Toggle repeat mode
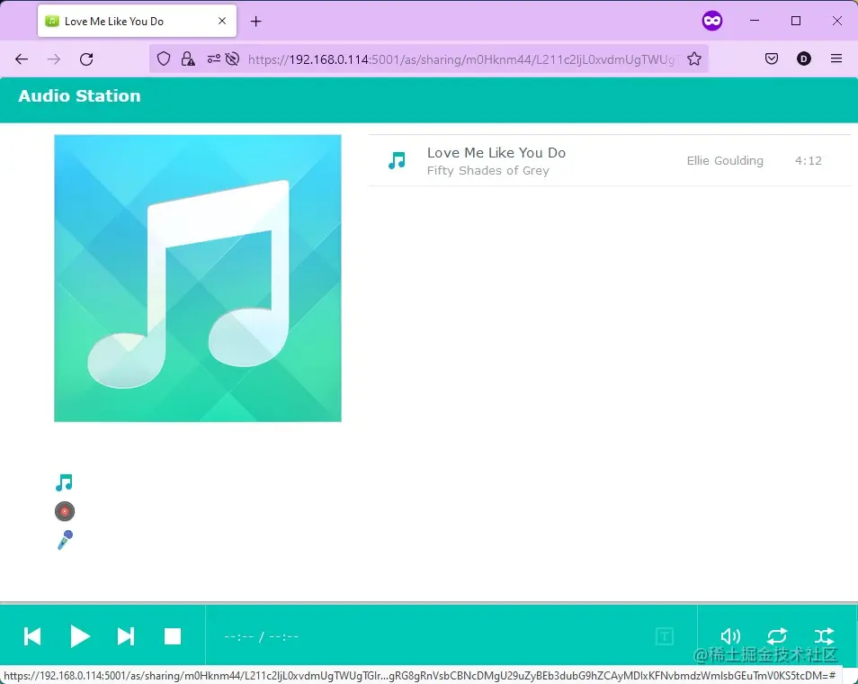The height and width of the screenshot is (684, 858). pos(777,636)
